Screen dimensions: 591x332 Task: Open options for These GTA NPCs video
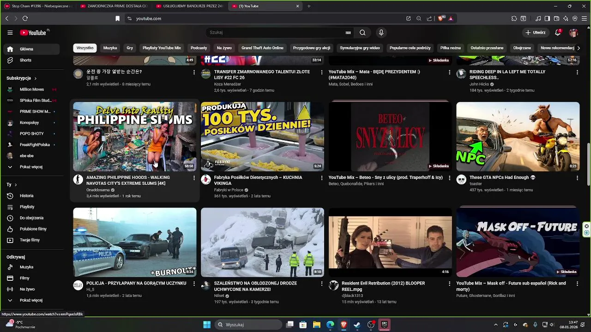[x=577, y=178]
